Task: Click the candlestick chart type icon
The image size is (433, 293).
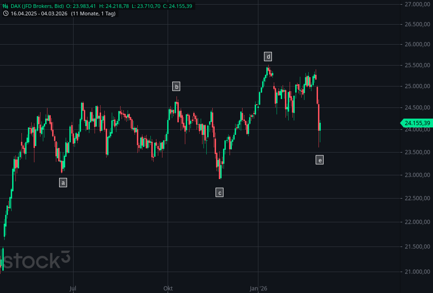Action: click(6, 6)
